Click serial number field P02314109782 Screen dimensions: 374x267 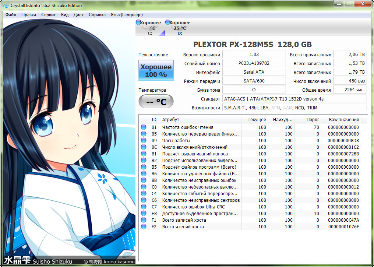(x=254, y=63)
